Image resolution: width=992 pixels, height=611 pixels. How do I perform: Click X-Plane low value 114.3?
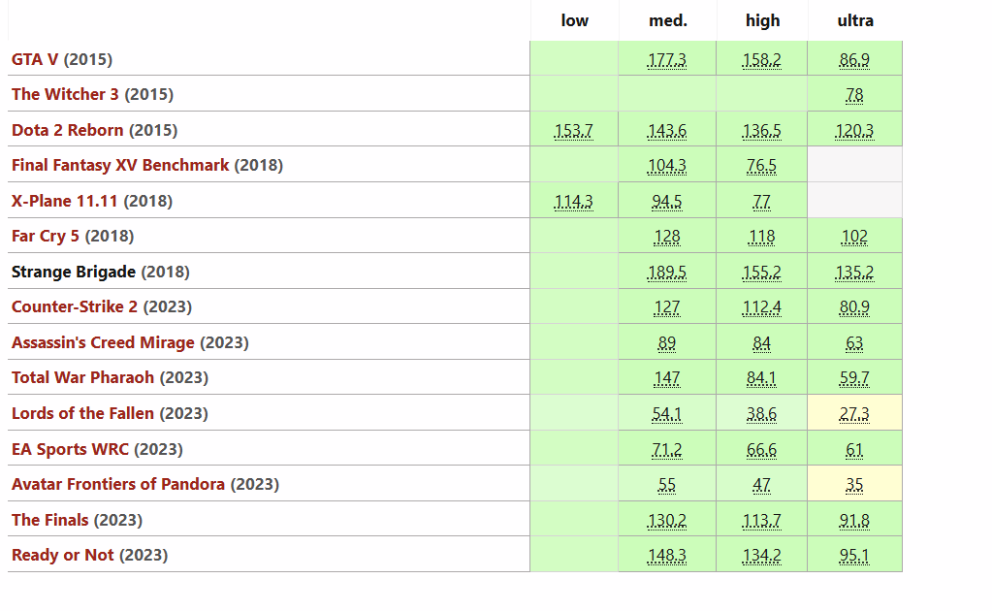[x=574, y=202]
